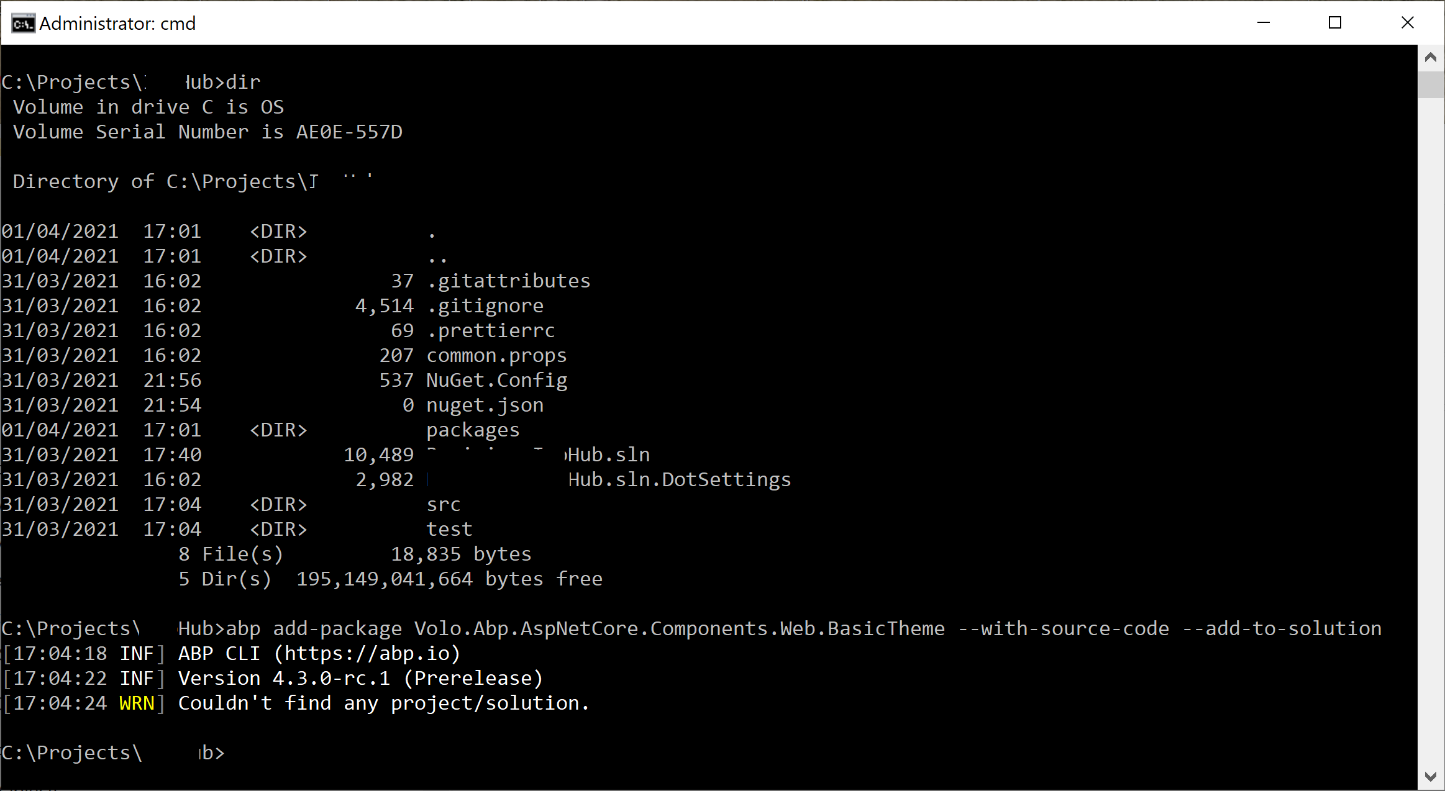This screenshot has width=1445, height=791.
Task: Click the Administrator: cmd title text
Action: [x=117, y=22]
